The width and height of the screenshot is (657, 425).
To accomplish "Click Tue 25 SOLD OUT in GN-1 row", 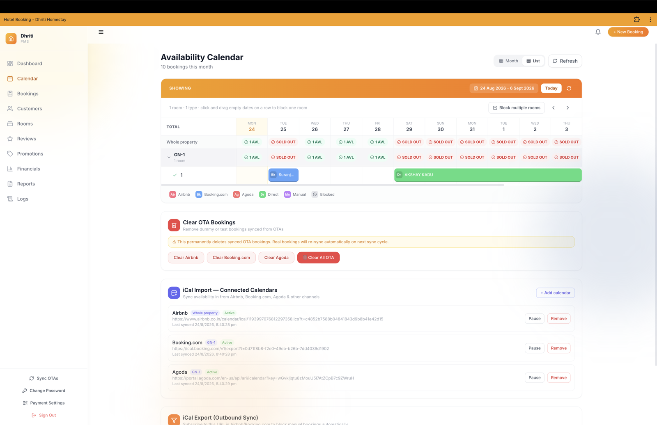I will 283,158.
